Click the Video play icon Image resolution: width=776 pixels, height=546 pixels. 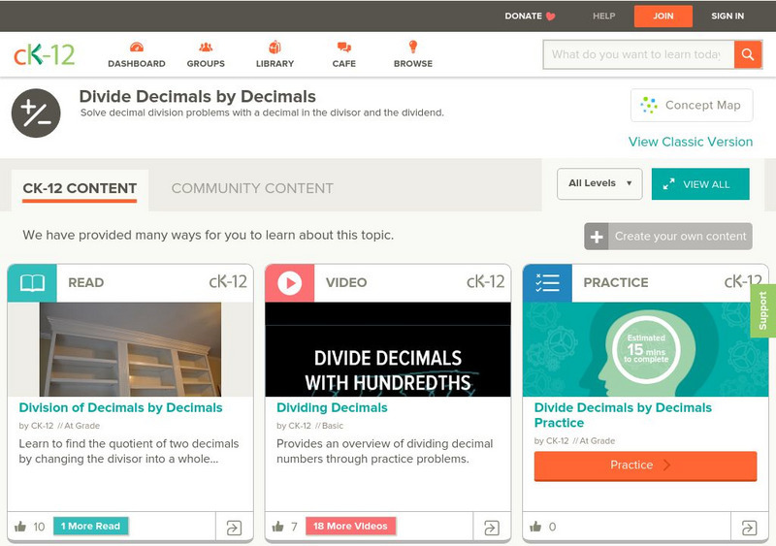tap(289, 283)
